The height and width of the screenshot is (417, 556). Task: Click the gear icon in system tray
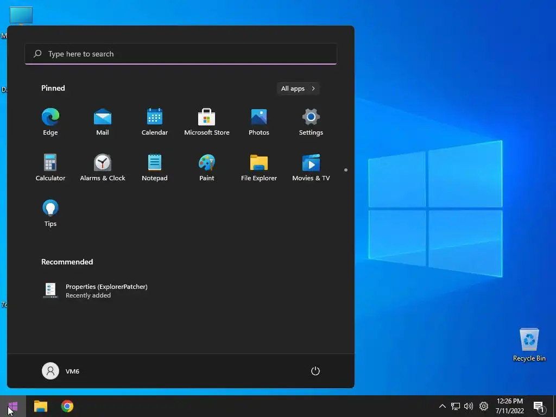pyautogui.click(x=484, y=406)
